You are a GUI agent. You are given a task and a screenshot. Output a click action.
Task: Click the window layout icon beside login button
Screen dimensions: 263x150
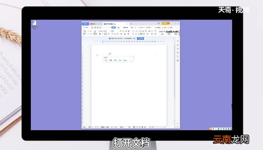coord(158,23)
